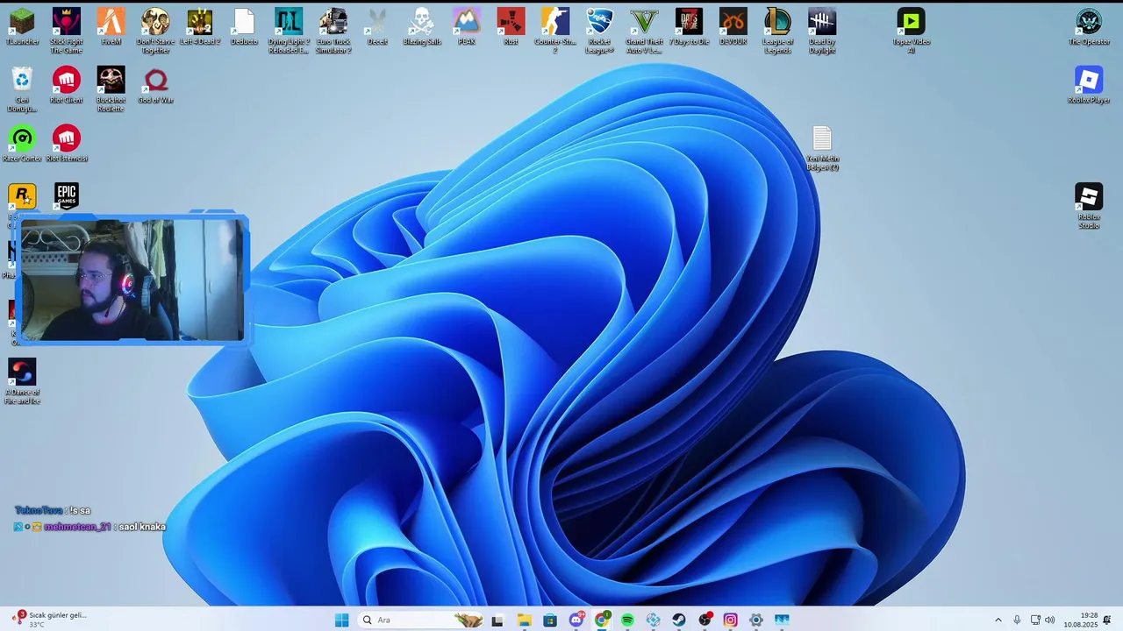Click the TeknoTava chat message
The height and width of the screenshot is (631, 1123).
click(x=53, y=510)
